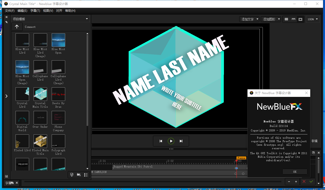Close the template panel with the X icon
325x190 pixels.
click(7, 17)
